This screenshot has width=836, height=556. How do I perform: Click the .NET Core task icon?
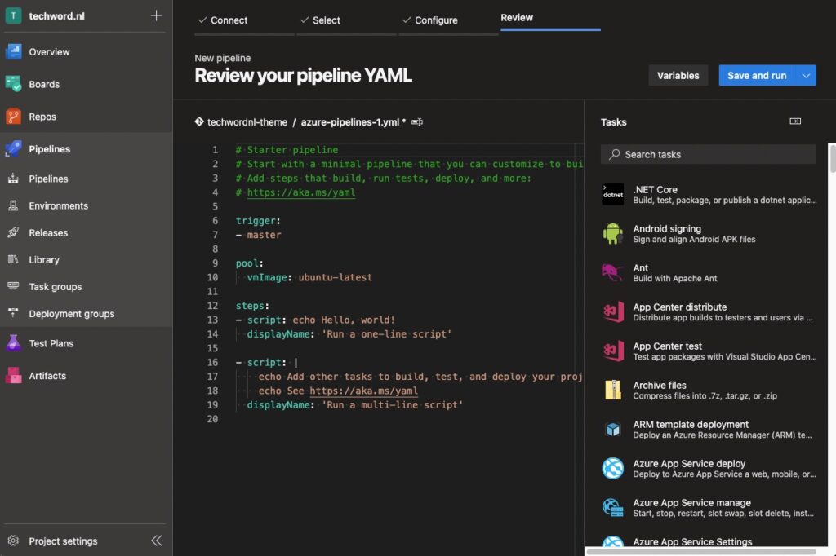[612, 194]
